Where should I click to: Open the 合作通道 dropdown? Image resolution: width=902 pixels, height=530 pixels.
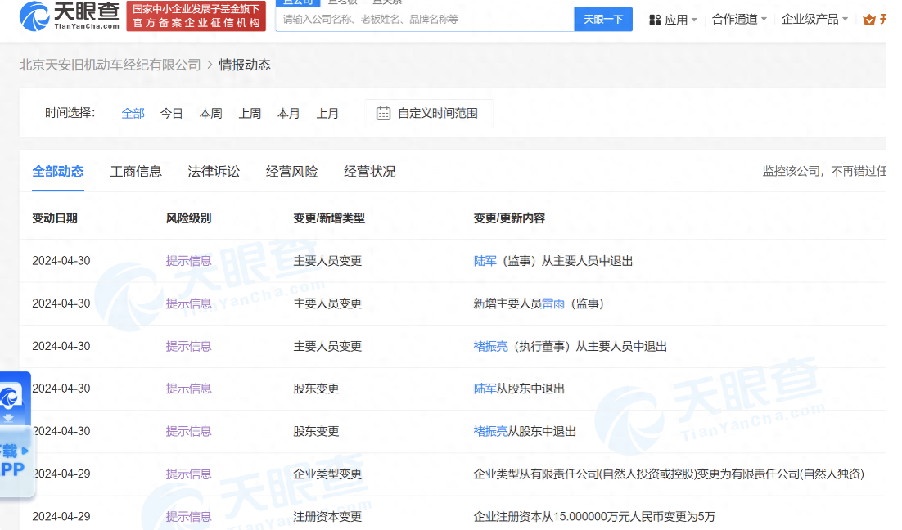pyautogui.click(x=739, y=20)
